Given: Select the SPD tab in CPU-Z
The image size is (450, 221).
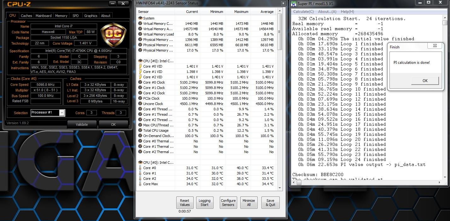Looking at the screenshot, I should (x=76, y=15).
